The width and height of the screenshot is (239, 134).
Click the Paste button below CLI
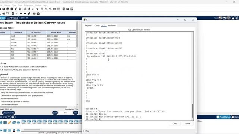[x=187, y=124]
